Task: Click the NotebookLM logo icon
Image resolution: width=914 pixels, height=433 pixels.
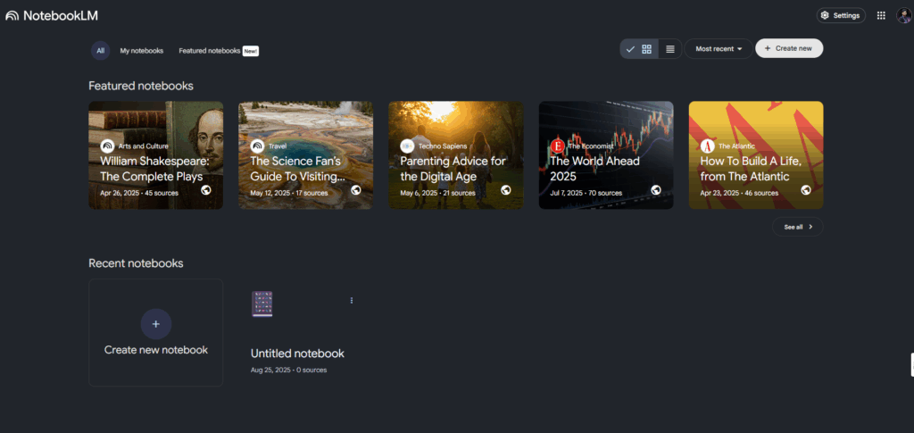Action: (x=12, y=16)
